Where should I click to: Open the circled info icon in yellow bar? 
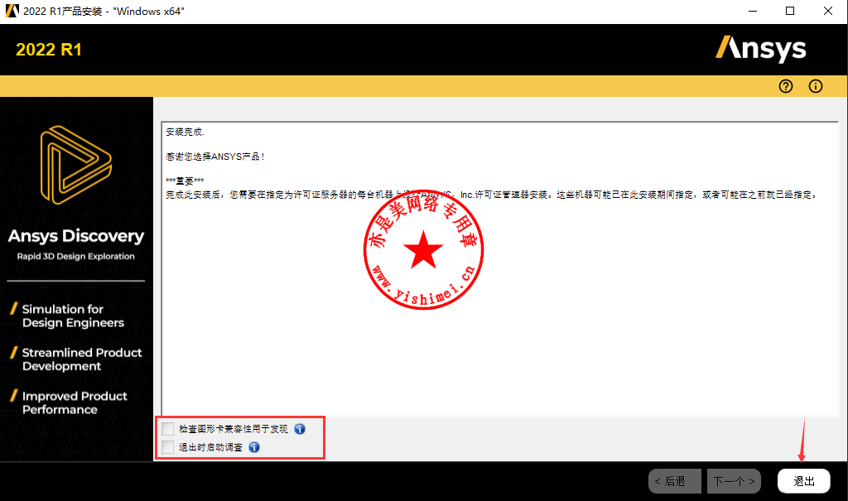[x=816, y=87]
